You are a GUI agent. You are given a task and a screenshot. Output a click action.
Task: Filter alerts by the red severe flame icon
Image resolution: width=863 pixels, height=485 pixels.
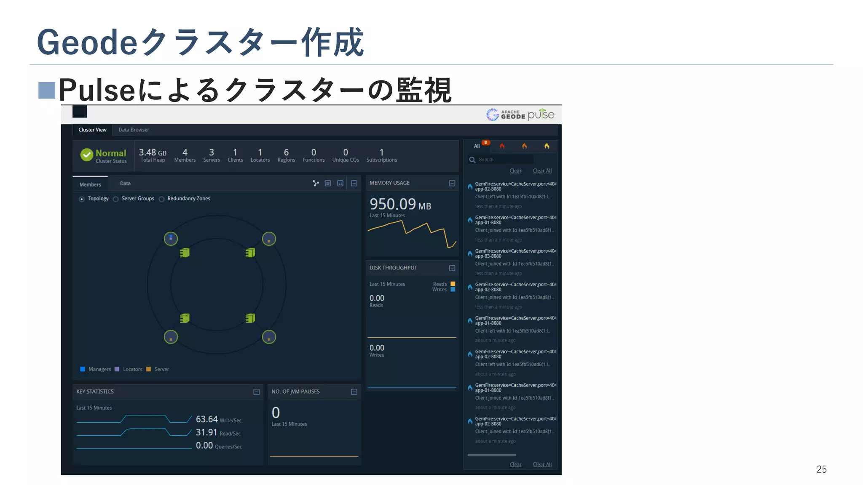click(x=502, y=146)
